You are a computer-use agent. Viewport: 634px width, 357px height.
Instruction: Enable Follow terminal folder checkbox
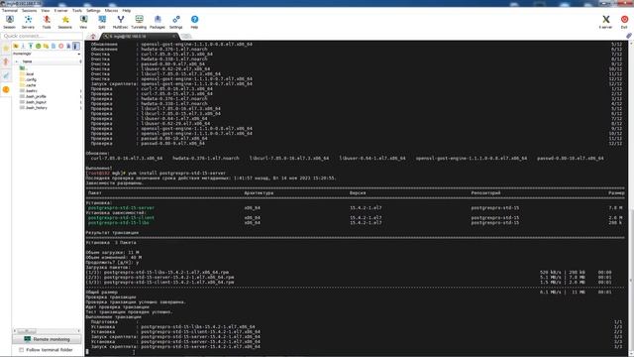pyautogui.click(x=22, y=350)
